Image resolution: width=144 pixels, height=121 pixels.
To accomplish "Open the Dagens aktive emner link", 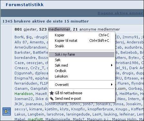I will pos(121,13).
